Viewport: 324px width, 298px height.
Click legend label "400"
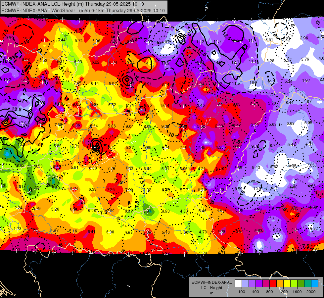pos(255,292)
